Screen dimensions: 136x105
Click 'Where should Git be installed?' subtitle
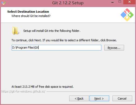pyautogui.click(x=31, y=16)
